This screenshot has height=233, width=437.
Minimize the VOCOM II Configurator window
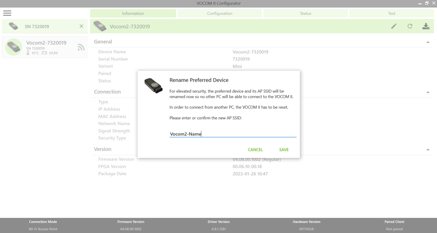(x=420, y=4)
